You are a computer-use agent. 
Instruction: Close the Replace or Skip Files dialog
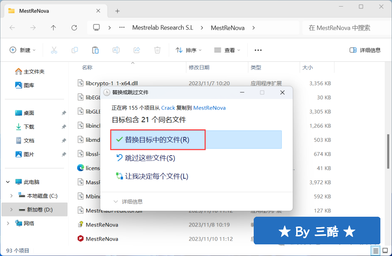point(282,92)
